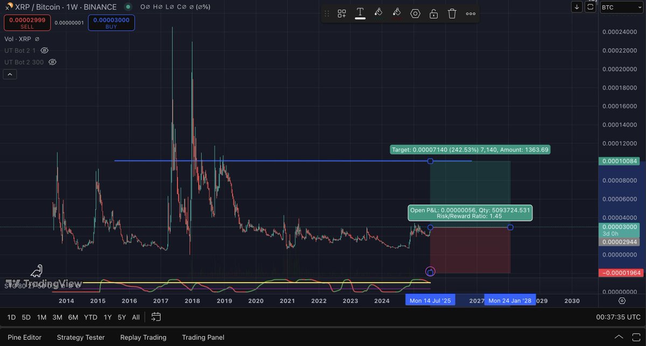Open drawing settings hexagon icon
Screen dimensions: 646x346
(x=415, y=13)
